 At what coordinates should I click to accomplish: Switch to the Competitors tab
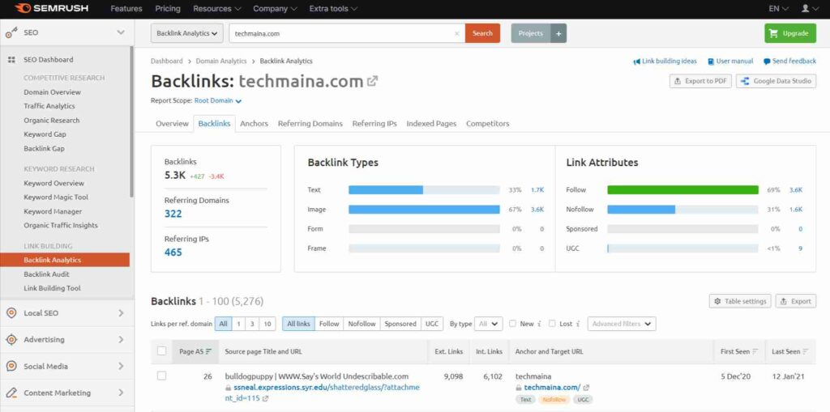[x=487, y=124]
